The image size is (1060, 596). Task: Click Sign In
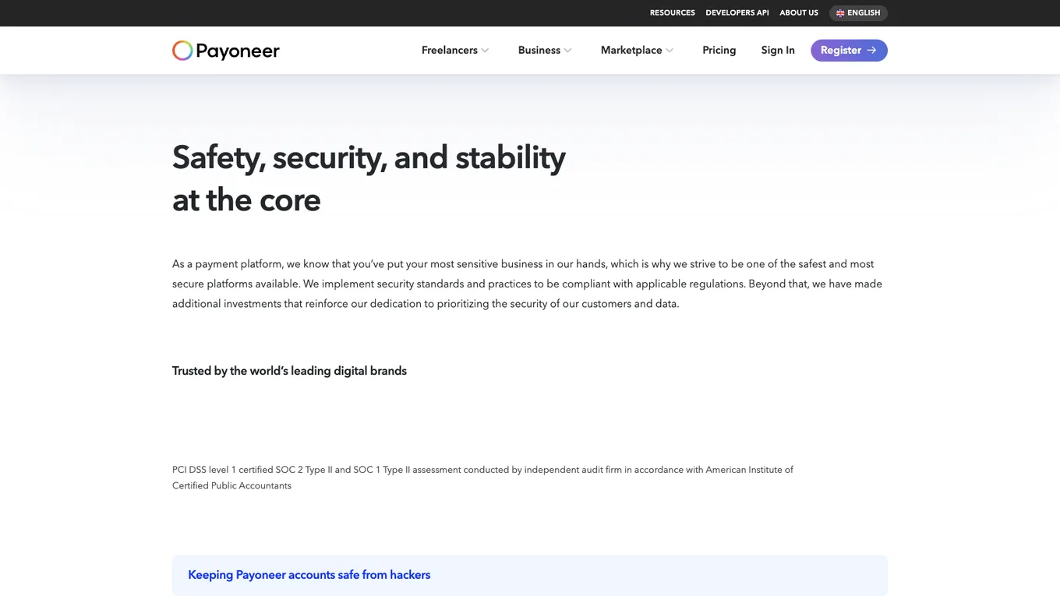click(778, 51)
